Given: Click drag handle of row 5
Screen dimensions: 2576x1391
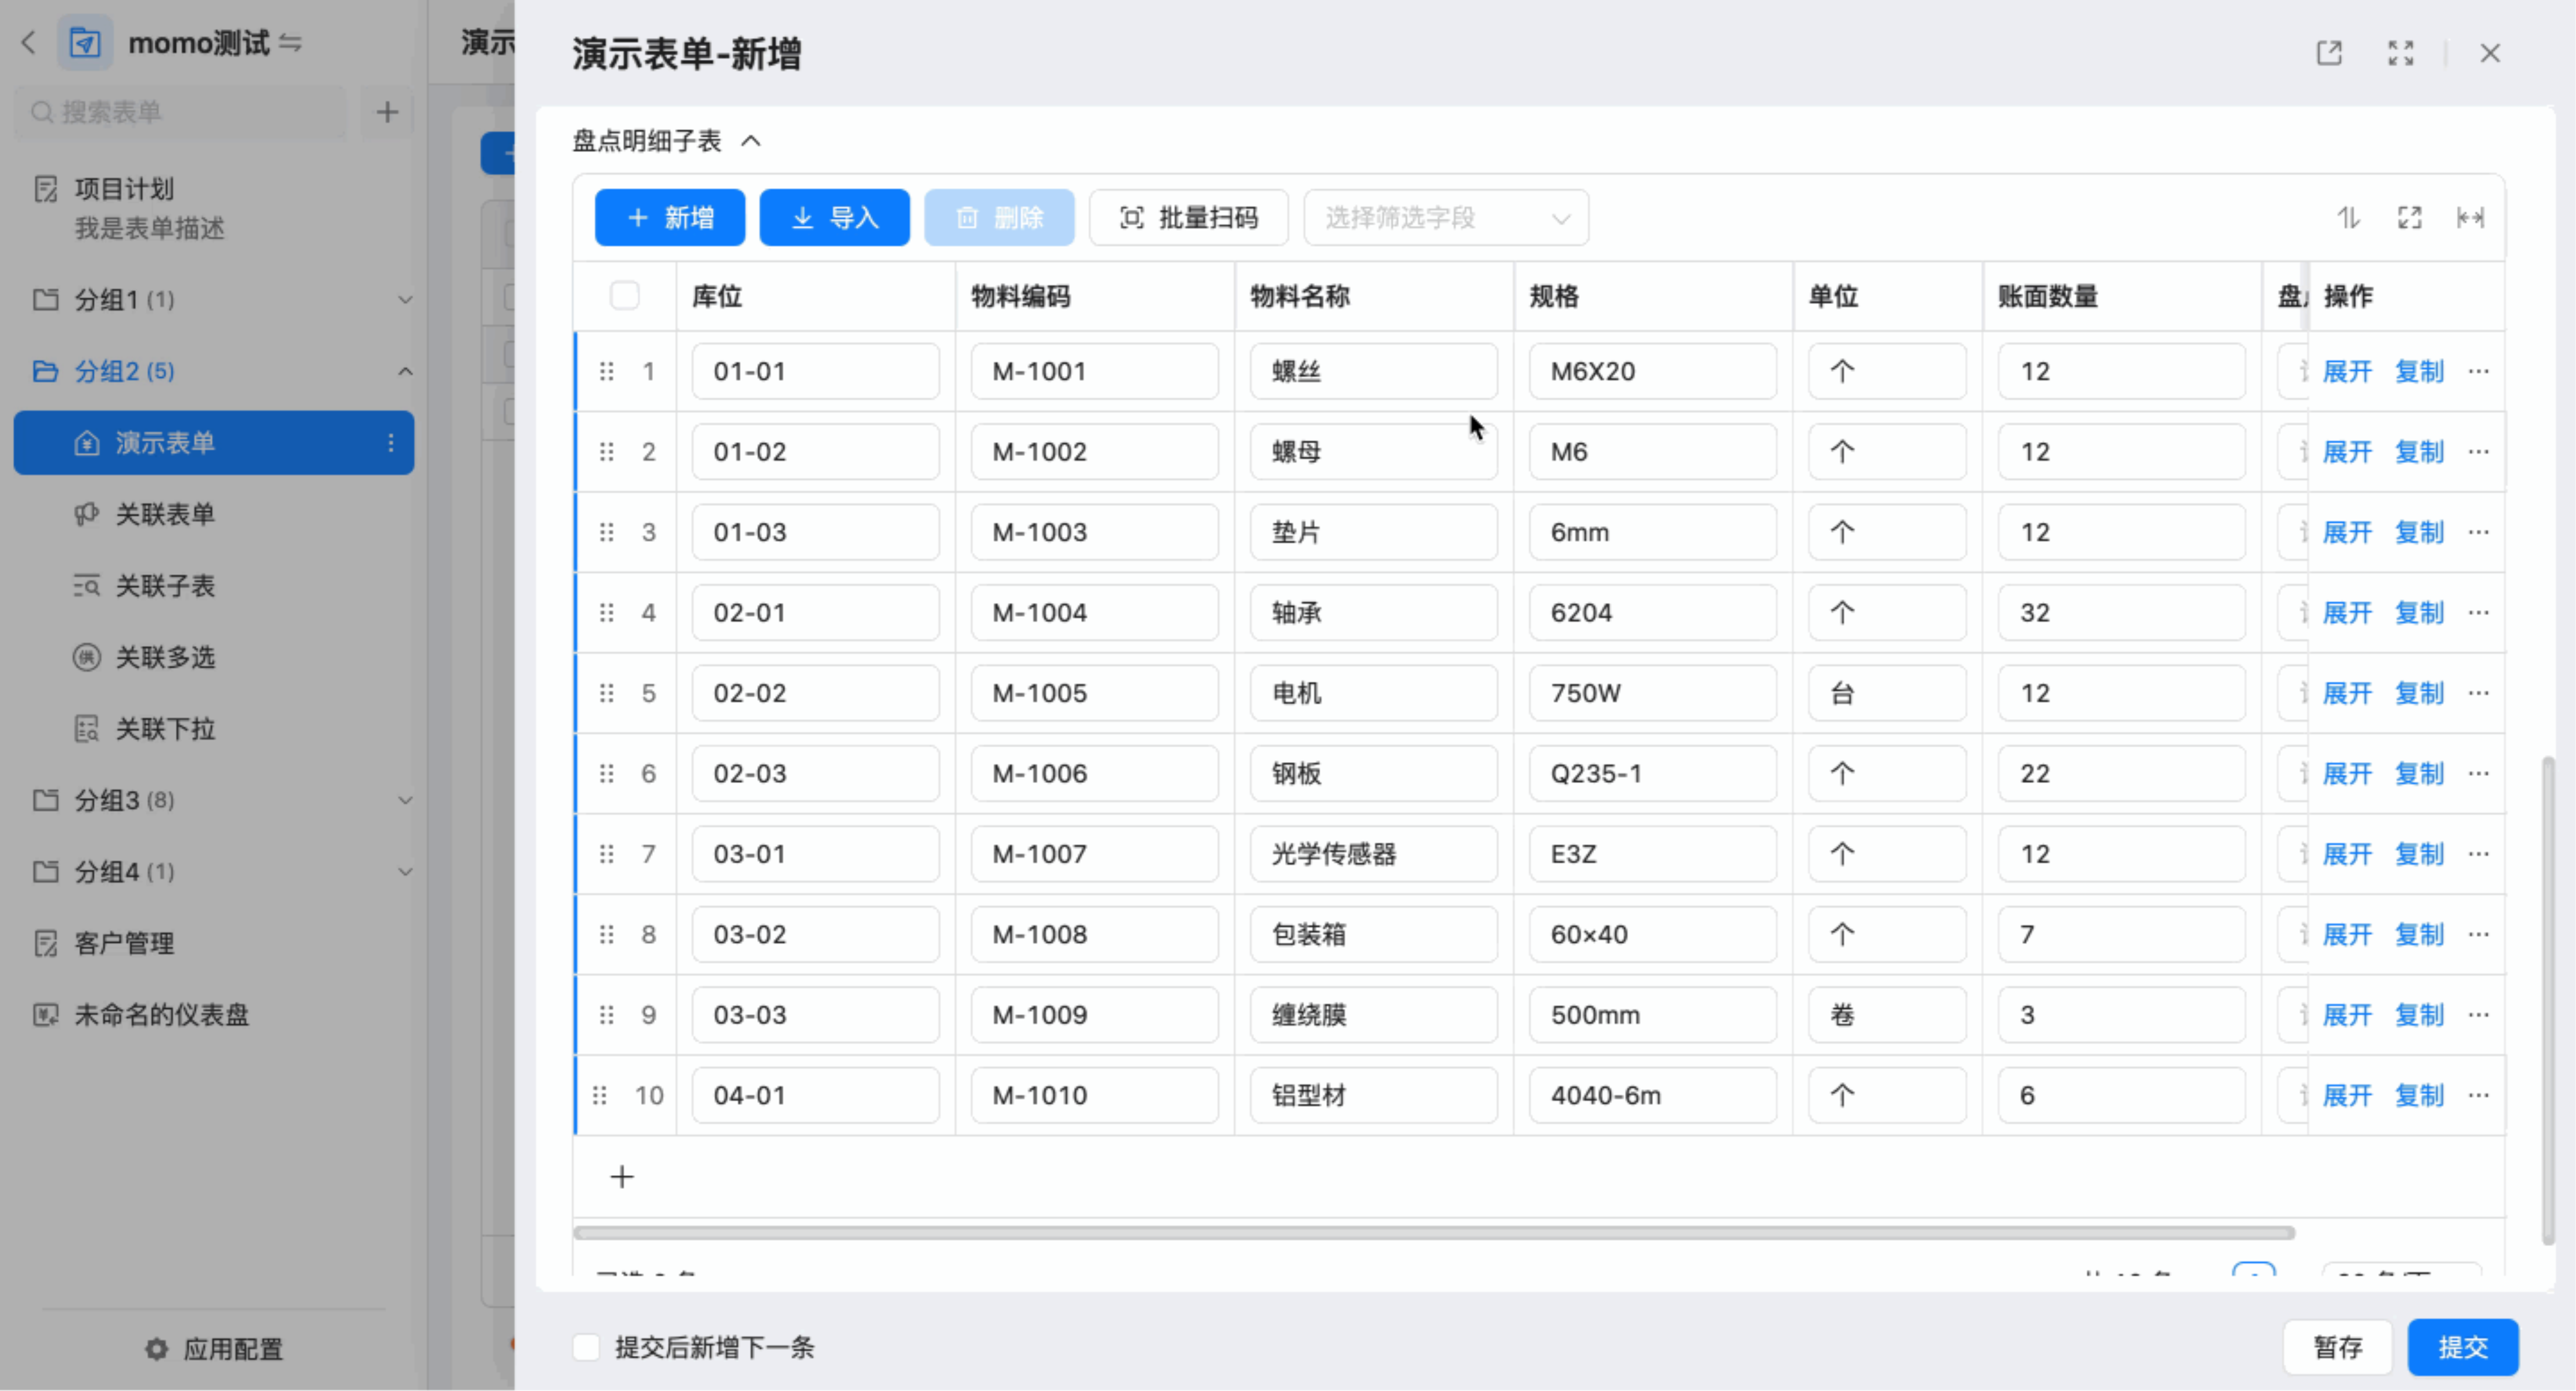Looking at the screenshot, I should pyautogui.click(x=606, y=693).
